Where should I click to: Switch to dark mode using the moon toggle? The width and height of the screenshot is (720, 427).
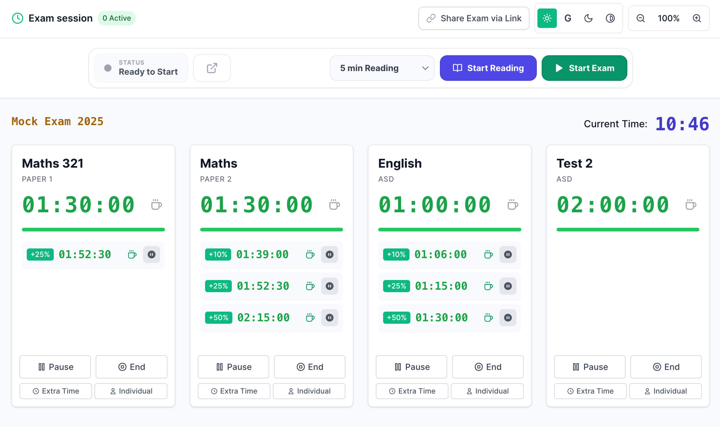[588, 18]
